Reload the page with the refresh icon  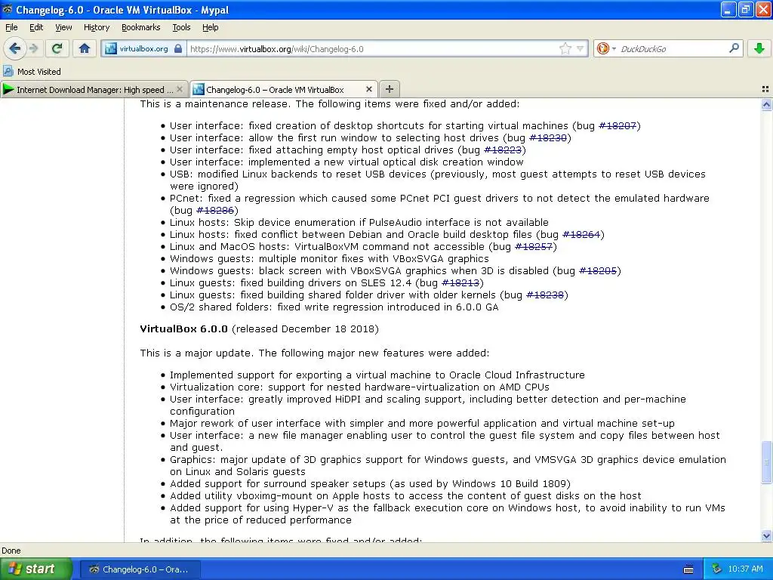click(57, 48)
